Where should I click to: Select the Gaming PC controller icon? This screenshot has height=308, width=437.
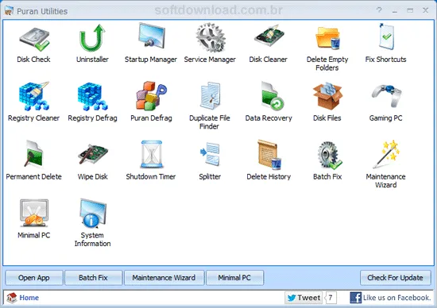387,95
